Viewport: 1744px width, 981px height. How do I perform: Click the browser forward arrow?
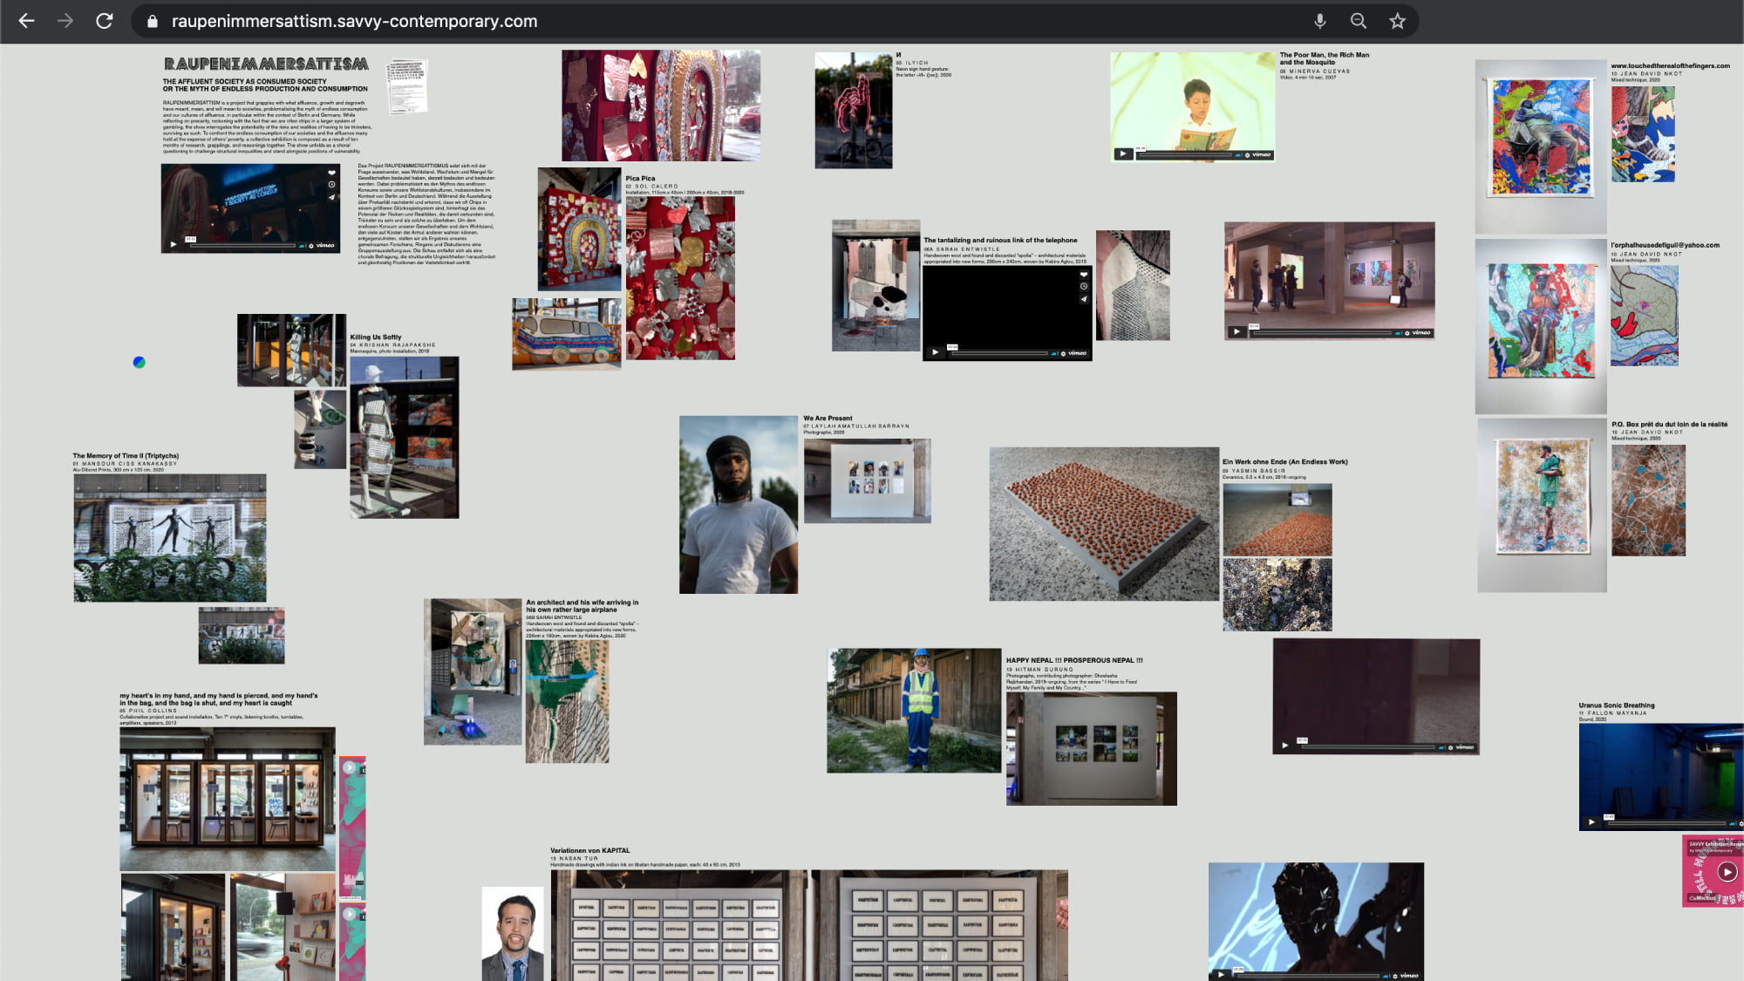coord(65,21)
